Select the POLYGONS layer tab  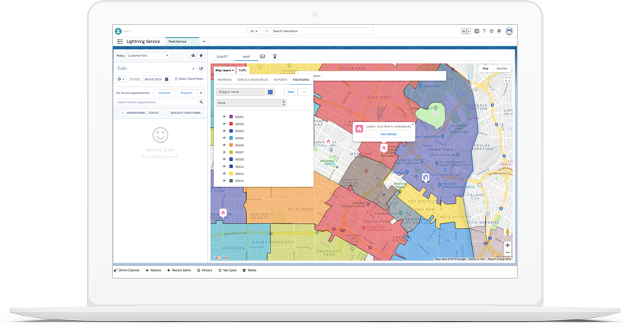coord(301,79)
